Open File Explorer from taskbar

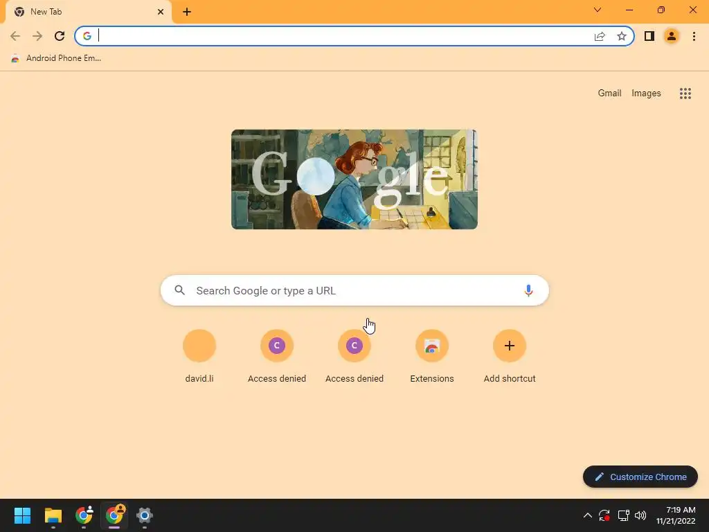click(x=53, y=515)
